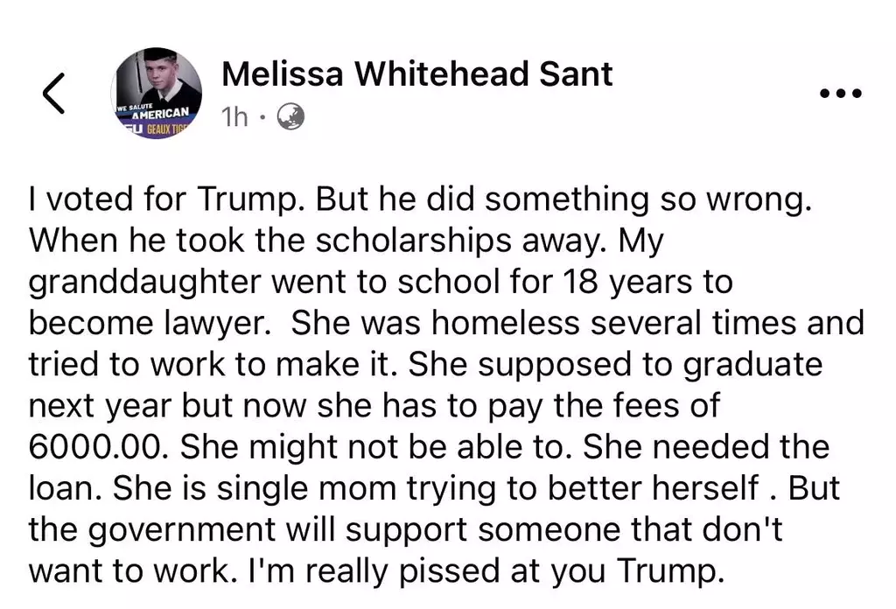Screen dimensions: 896x609
Task: Select the sentence 'I voted for Trump.'
Action: 166,199
